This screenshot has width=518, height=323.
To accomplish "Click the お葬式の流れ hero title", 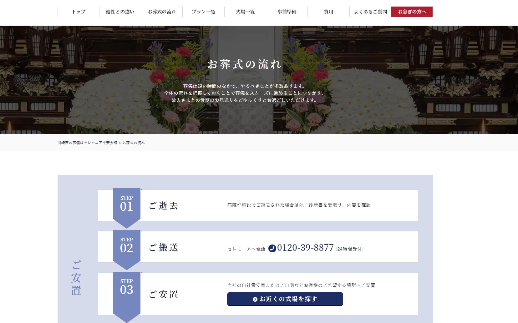I will (244, 64).
